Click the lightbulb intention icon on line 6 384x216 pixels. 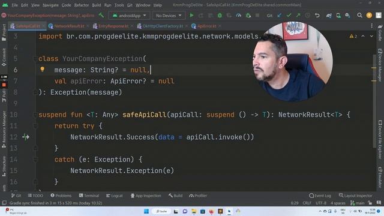point(43,70)
